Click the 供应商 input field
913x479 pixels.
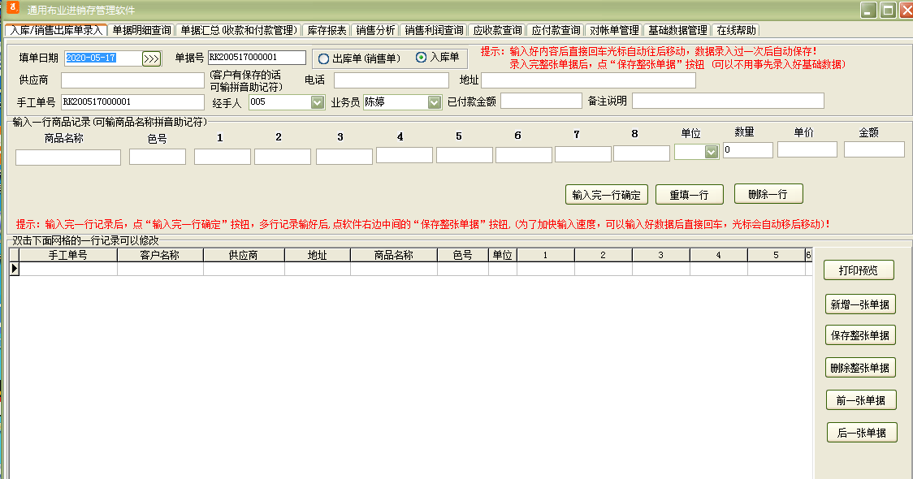(132, 80)
